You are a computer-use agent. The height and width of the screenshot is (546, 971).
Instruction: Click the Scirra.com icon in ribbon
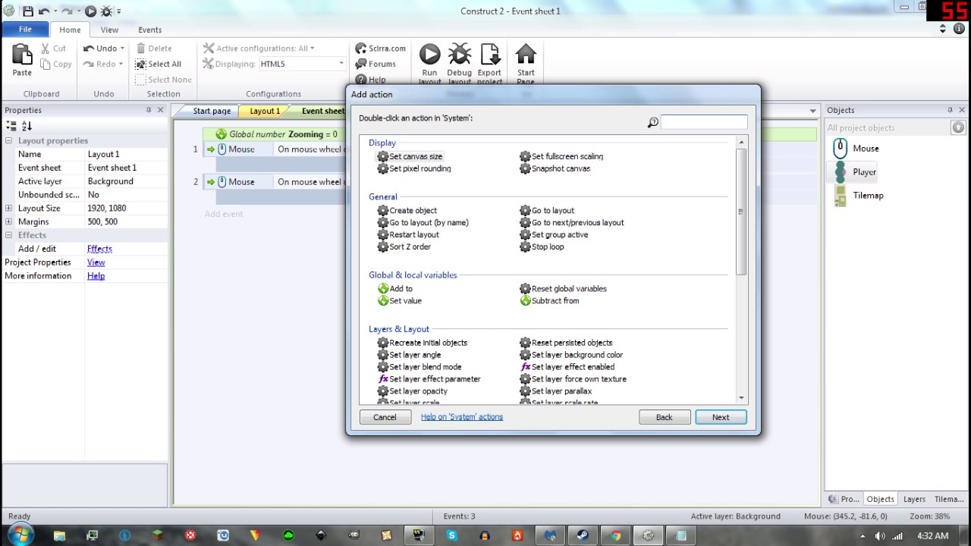361,49
